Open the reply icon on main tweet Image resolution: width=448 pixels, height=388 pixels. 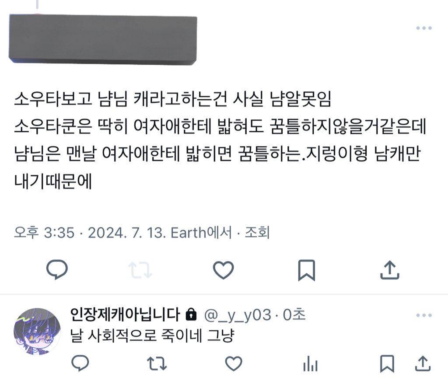[x=57, y=269]
